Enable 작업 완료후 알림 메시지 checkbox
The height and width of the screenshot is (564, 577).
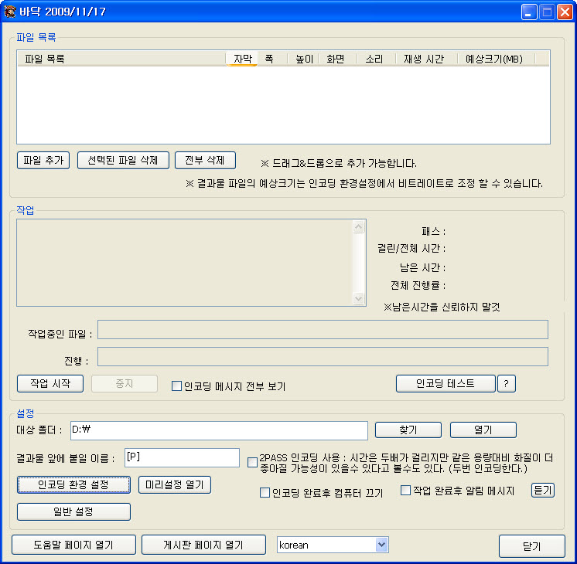coord(405,491)
